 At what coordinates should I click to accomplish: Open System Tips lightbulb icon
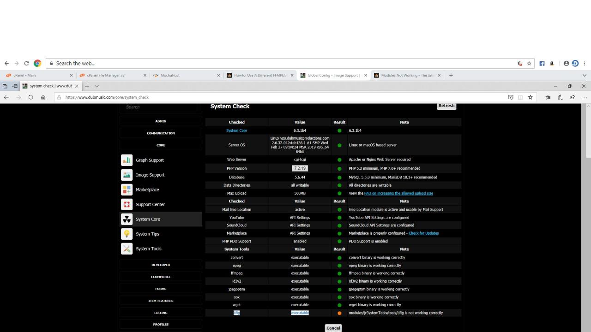(x=127, y=234)
